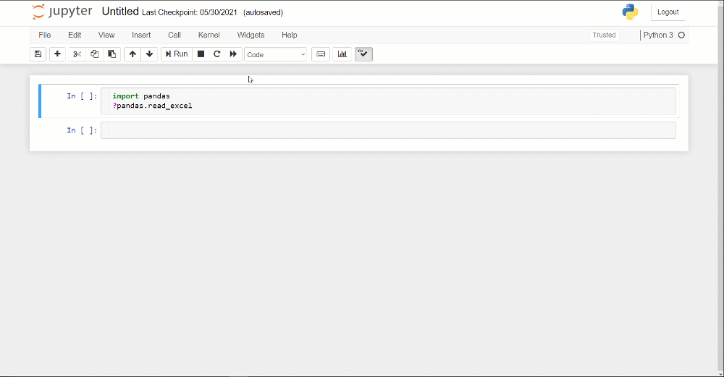Image resolution: width=724 pixels, height=377 pixels.
Task: Restart kernel and rerun all fast-forward icon
Action: [233, 54]
